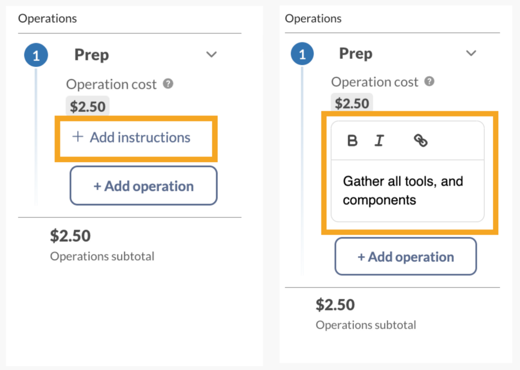Collapse the Prep section on the left panel
Screen dimensions: 520x370
tap(211, 55)
